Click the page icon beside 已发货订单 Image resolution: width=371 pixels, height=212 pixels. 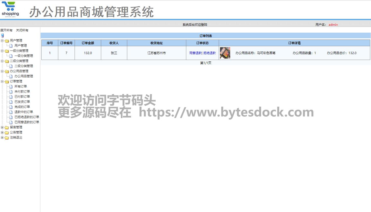11,102
